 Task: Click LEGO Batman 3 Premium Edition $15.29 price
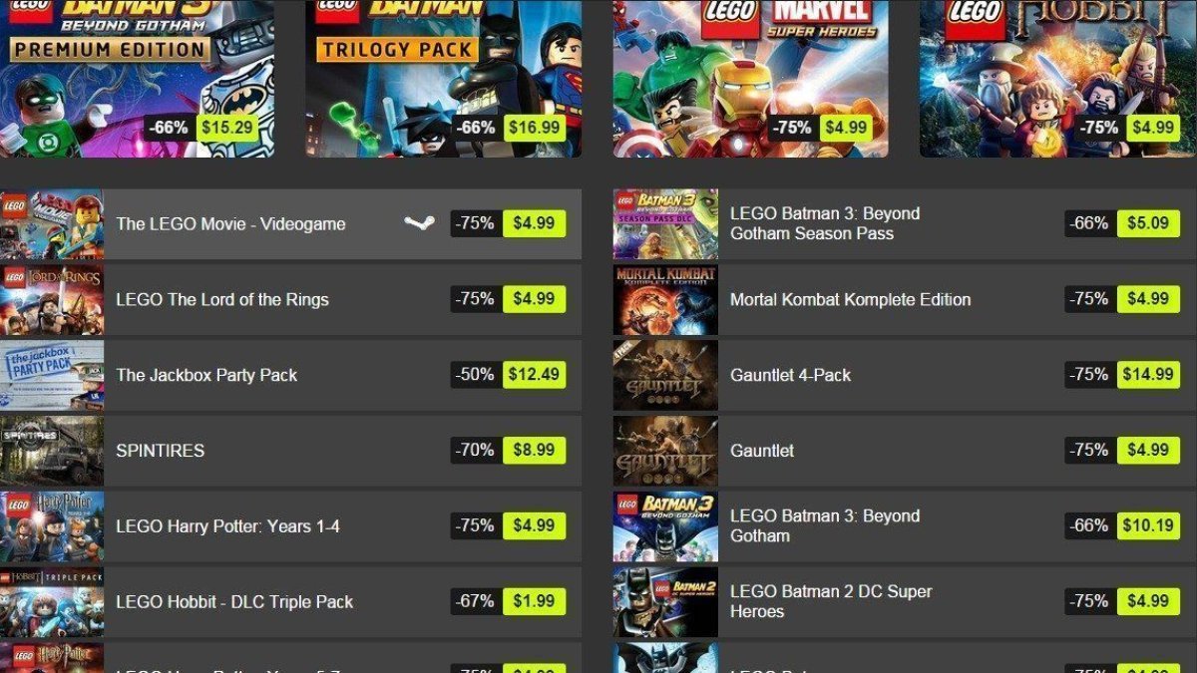pos(227,128)
